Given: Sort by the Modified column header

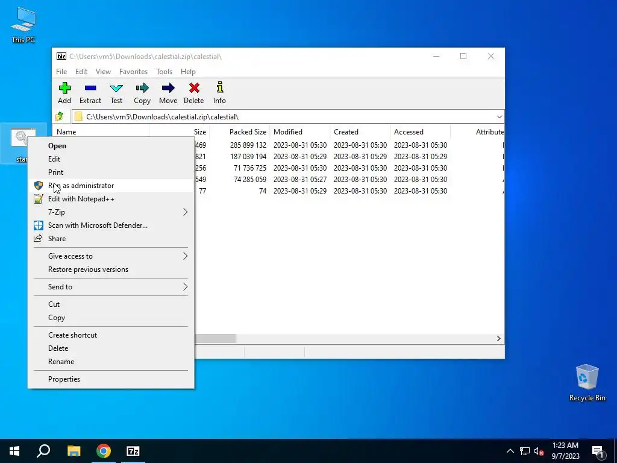Looking at the screenshot, I should click(300, 132).
